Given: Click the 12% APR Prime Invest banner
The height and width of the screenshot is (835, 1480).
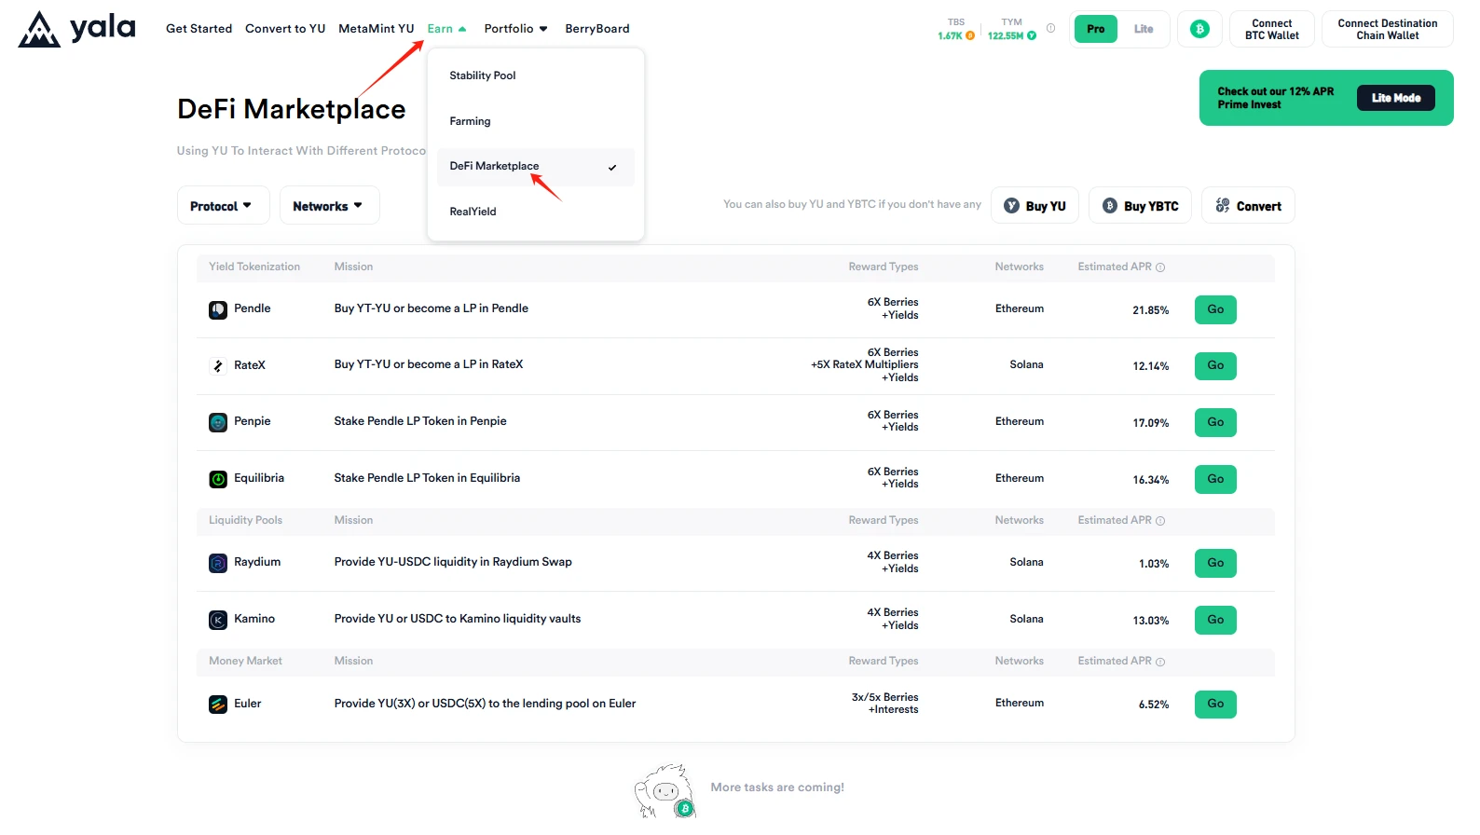Looking at the screenshot, I should tap(1326, 98).
